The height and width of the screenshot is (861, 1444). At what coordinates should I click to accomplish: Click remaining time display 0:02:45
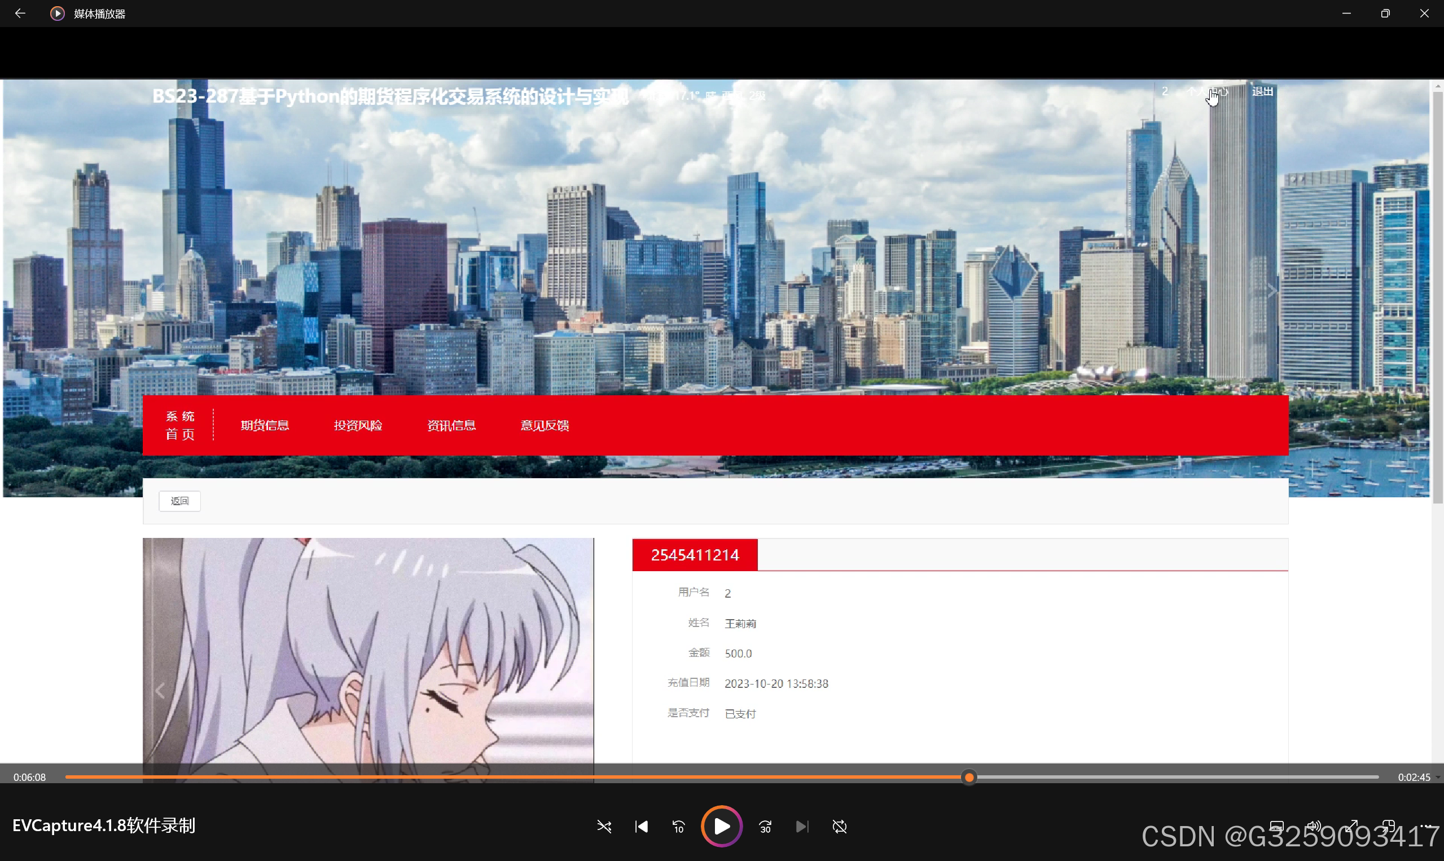[1413, 777]
